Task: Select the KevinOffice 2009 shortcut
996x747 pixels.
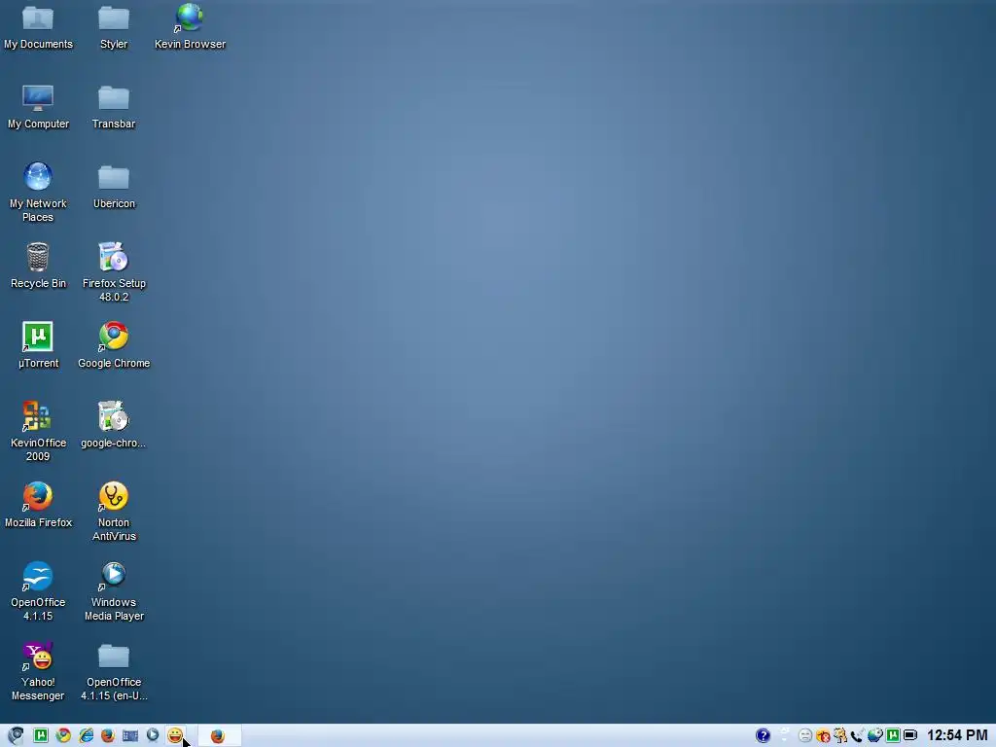Action: (x=38, y=431)
